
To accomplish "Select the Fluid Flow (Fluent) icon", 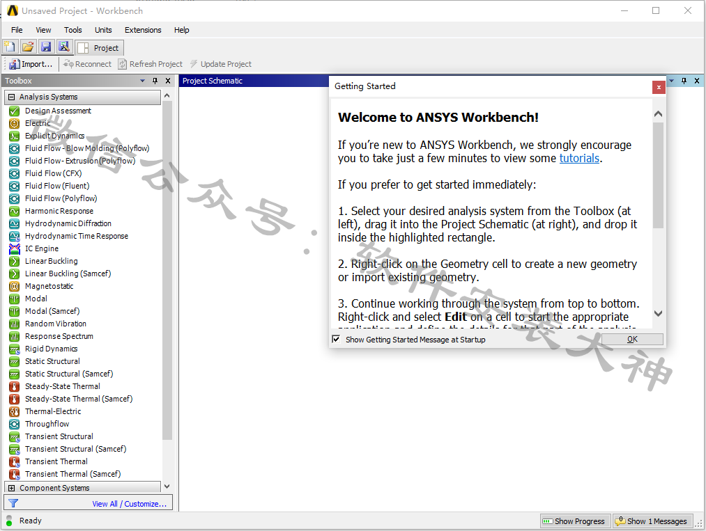I will [15, 186].
